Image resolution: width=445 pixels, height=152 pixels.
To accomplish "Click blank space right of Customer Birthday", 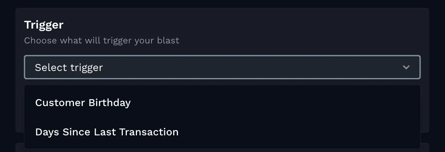I will coord(275,103).
